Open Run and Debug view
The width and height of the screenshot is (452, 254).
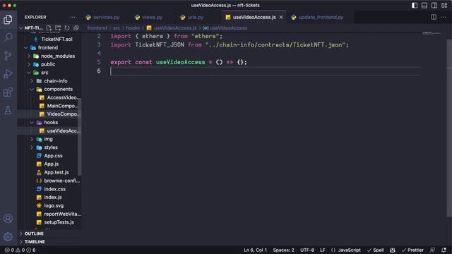[x=8, y=73]
